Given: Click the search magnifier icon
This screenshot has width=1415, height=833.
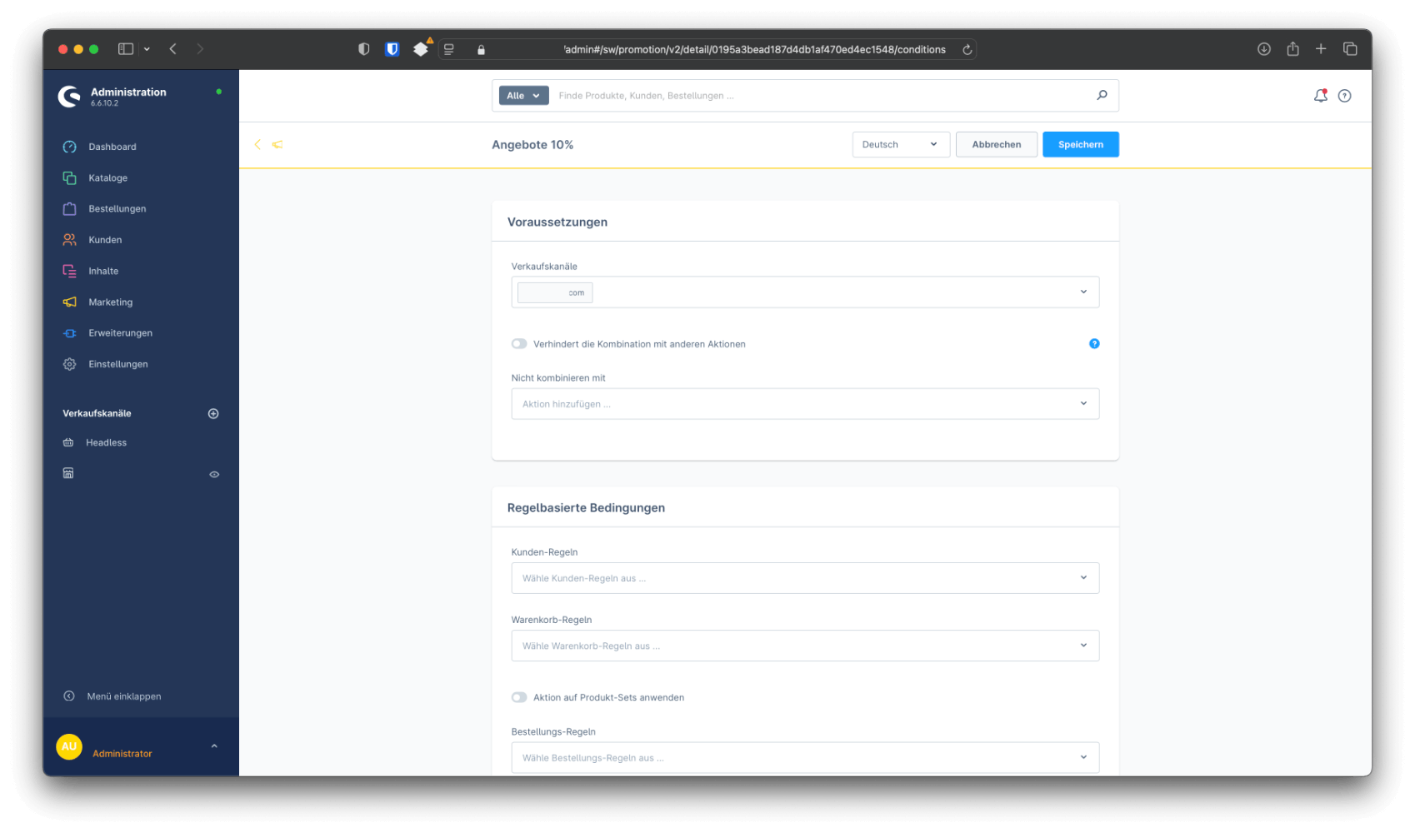Looking at the screenshot, I should (x=1102, y=95).
